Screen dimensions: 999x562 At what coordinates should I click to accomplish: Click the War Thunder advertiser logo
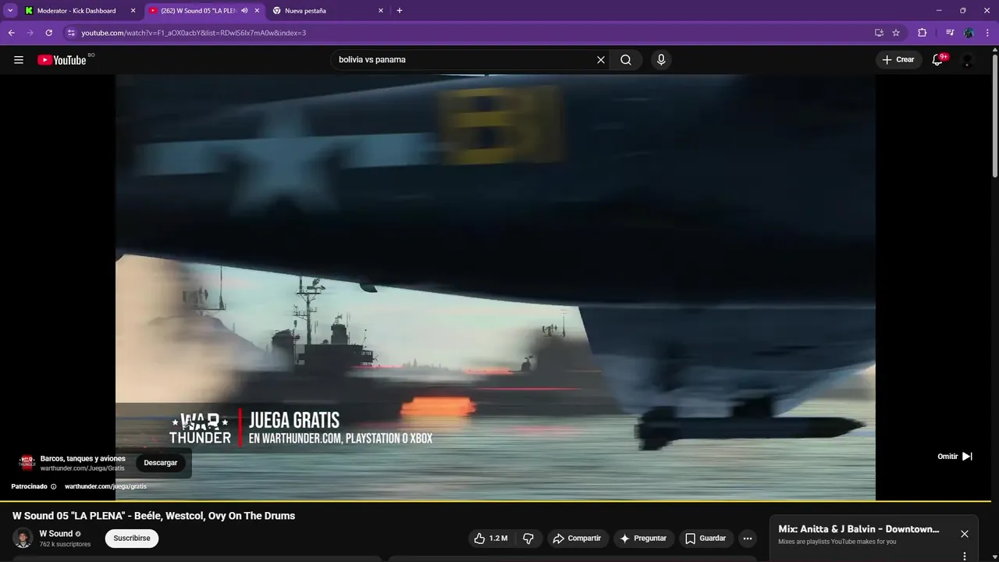(x=27, y=462)
